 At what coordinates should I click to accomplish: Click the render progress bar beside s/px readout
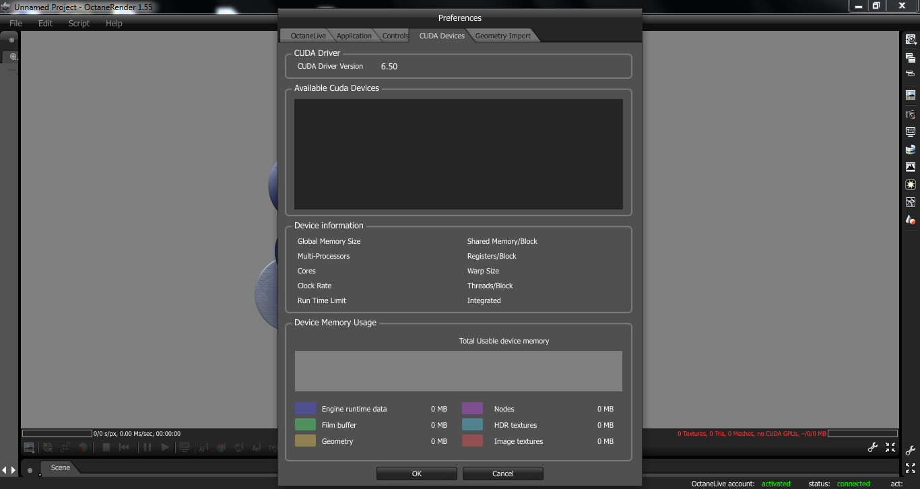[x=57, y=434]
